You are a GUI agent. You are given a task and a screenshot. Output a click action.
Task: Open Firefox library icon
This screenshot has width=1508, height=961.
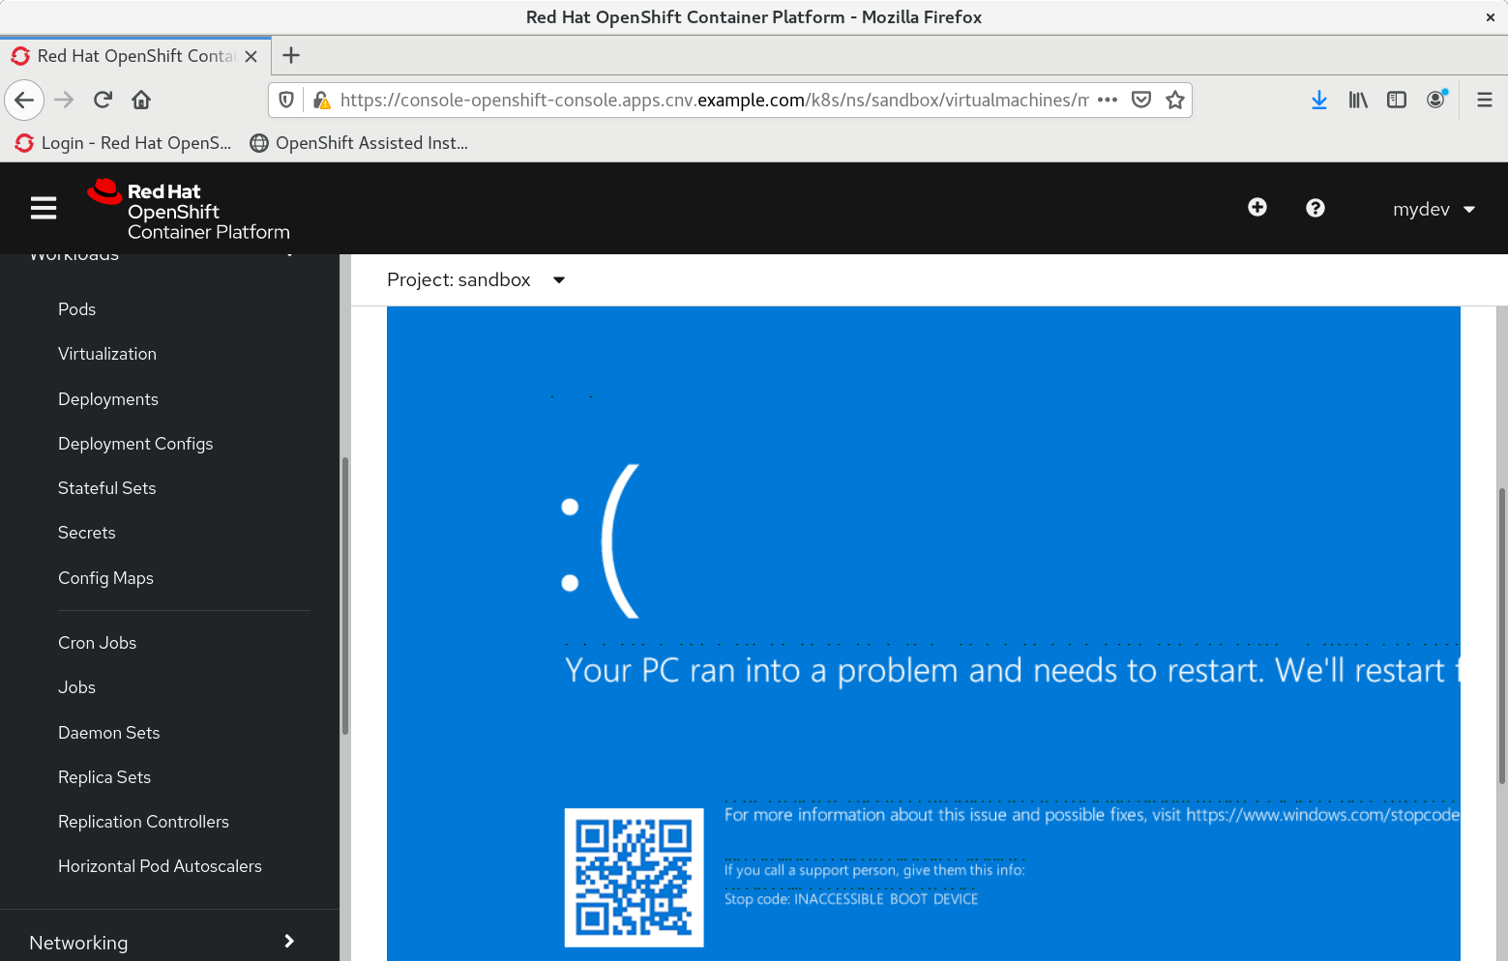(1358, 100)
